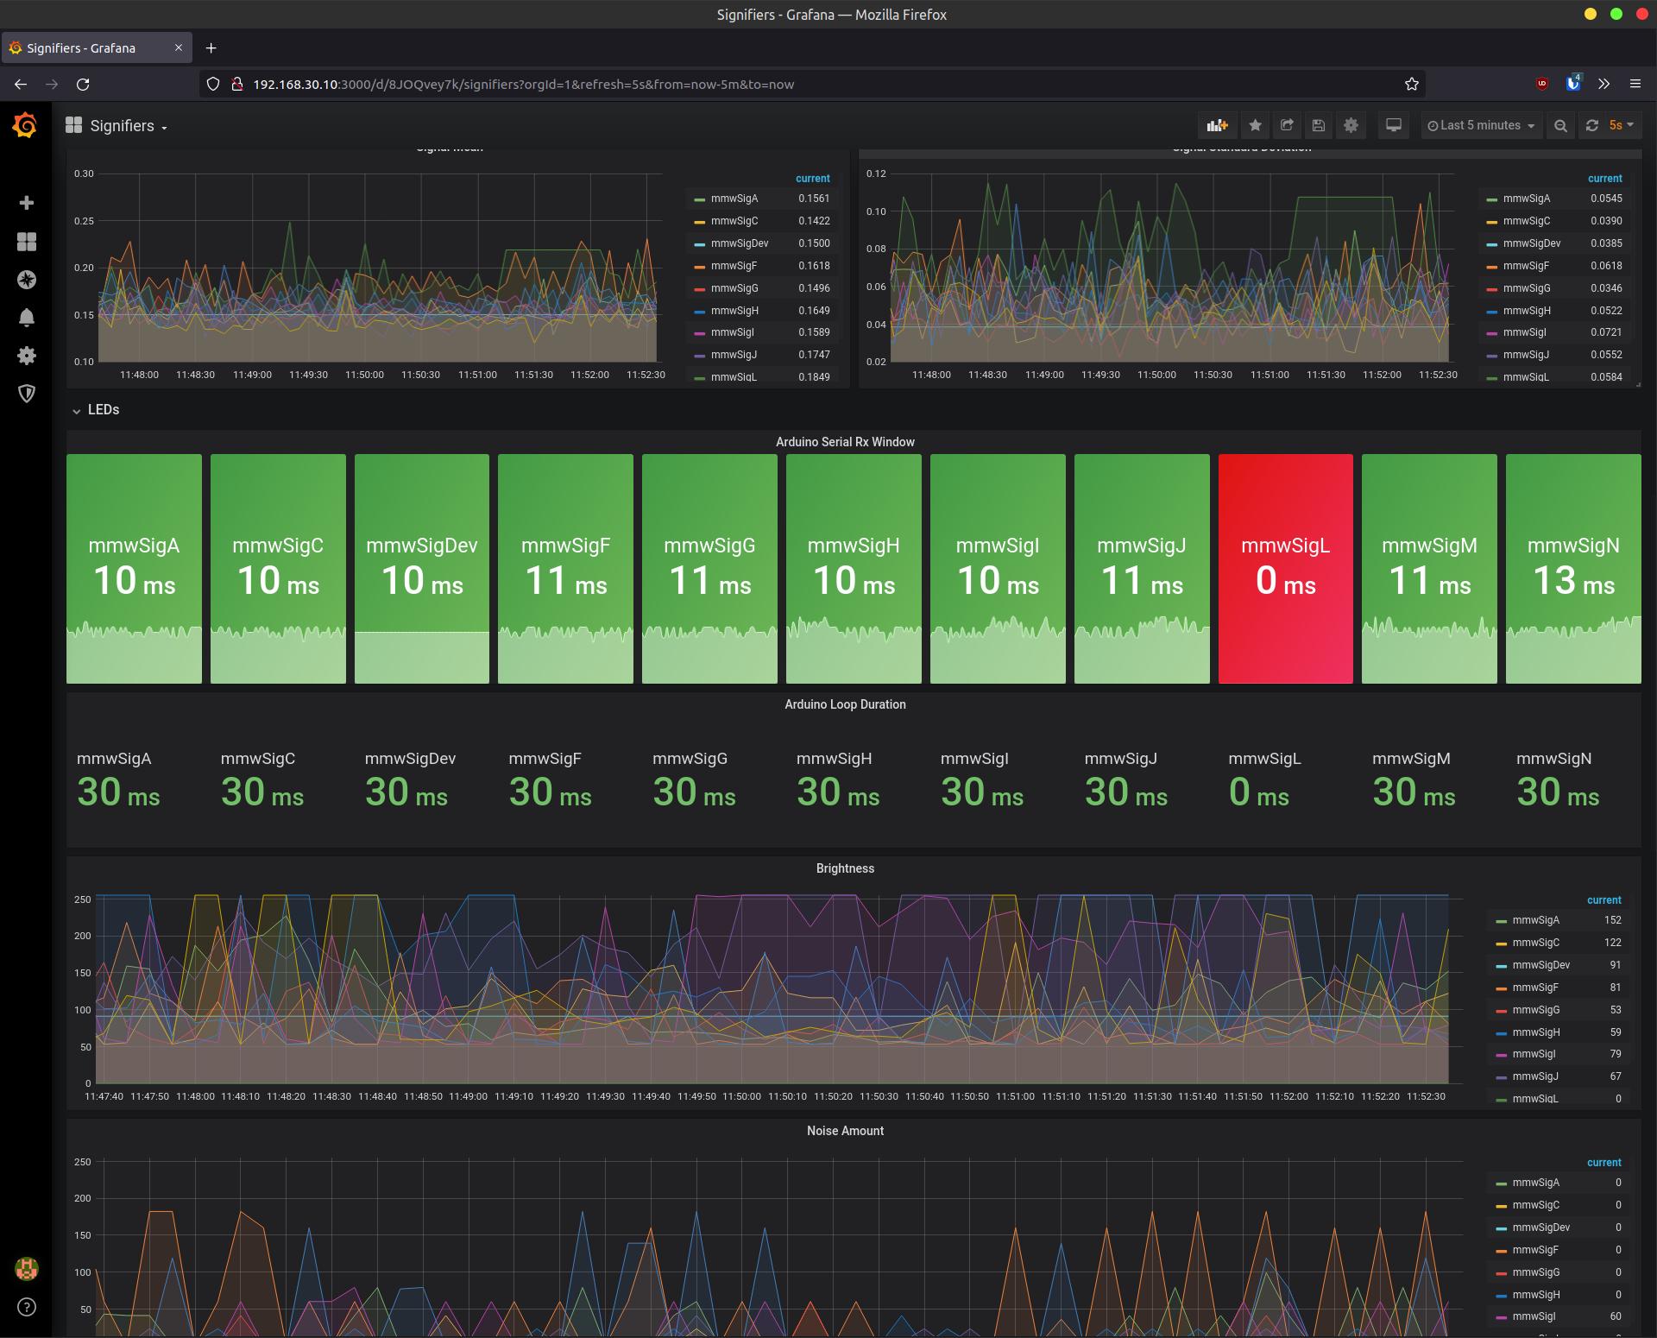Toggle mmwSigF in Noise Amount legend
This screenshot has height=1338, width=1657.
[1535, 1250]
